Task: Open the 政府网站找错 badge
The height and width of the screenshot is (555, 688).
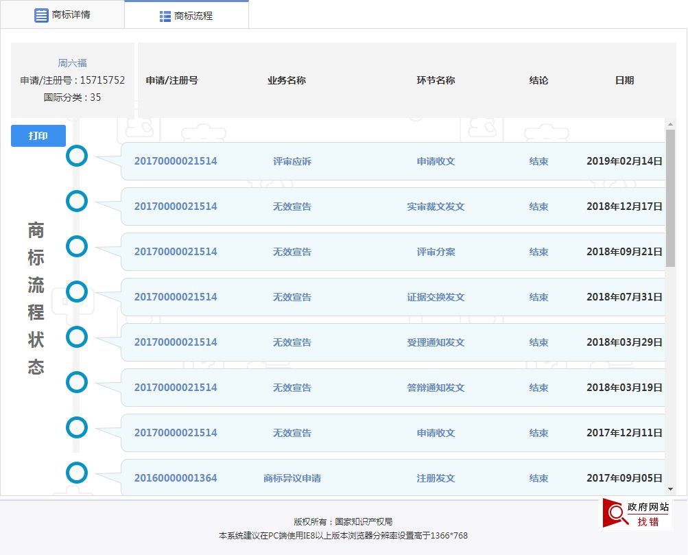Action: coord(636,513)
